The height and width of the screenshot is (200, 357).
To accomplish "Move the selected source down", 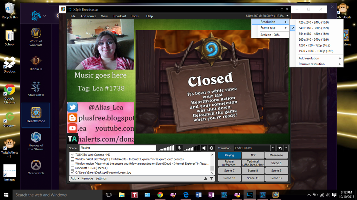I will coord(211,178).
